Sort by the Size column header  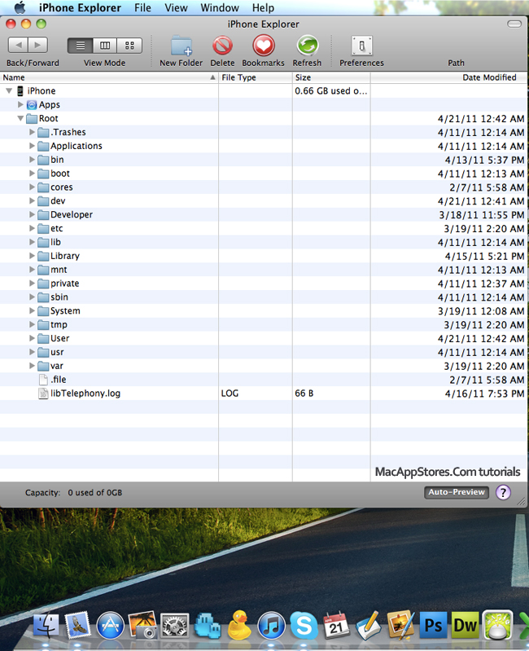pyautogui.click(x=331, y=77)
